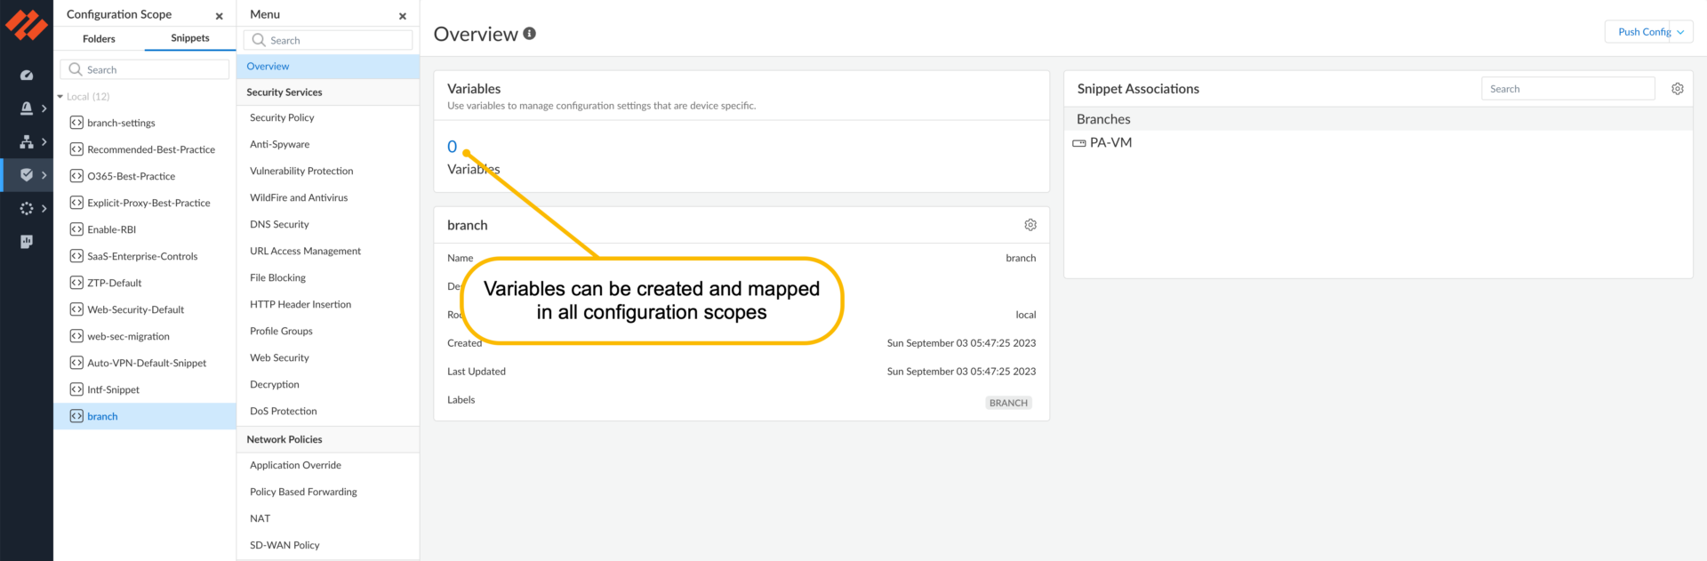Open the branch panel settings gear

click(x=1030, y=225)
